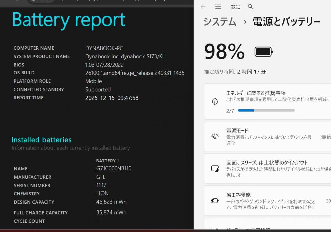Click the BATTERY 1 column header
331x232 pixels.
click(x=108, y=161)
